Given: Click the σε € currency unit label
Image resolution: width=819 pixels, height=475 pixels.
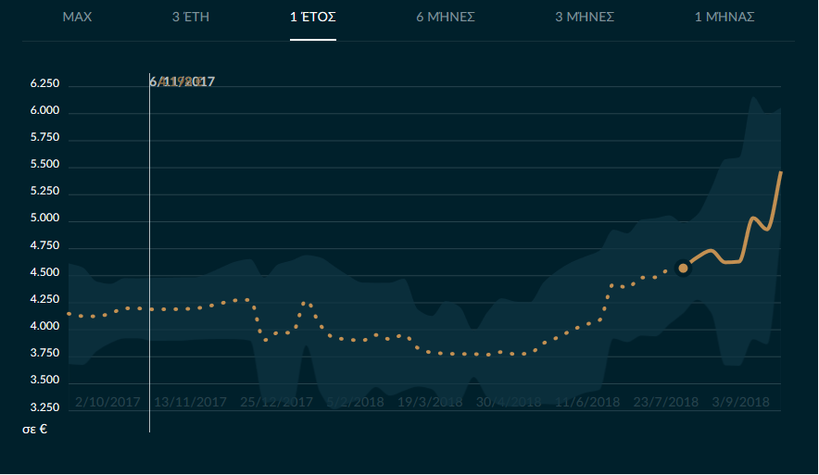Looking at the screenshot, I should (35, 430).
